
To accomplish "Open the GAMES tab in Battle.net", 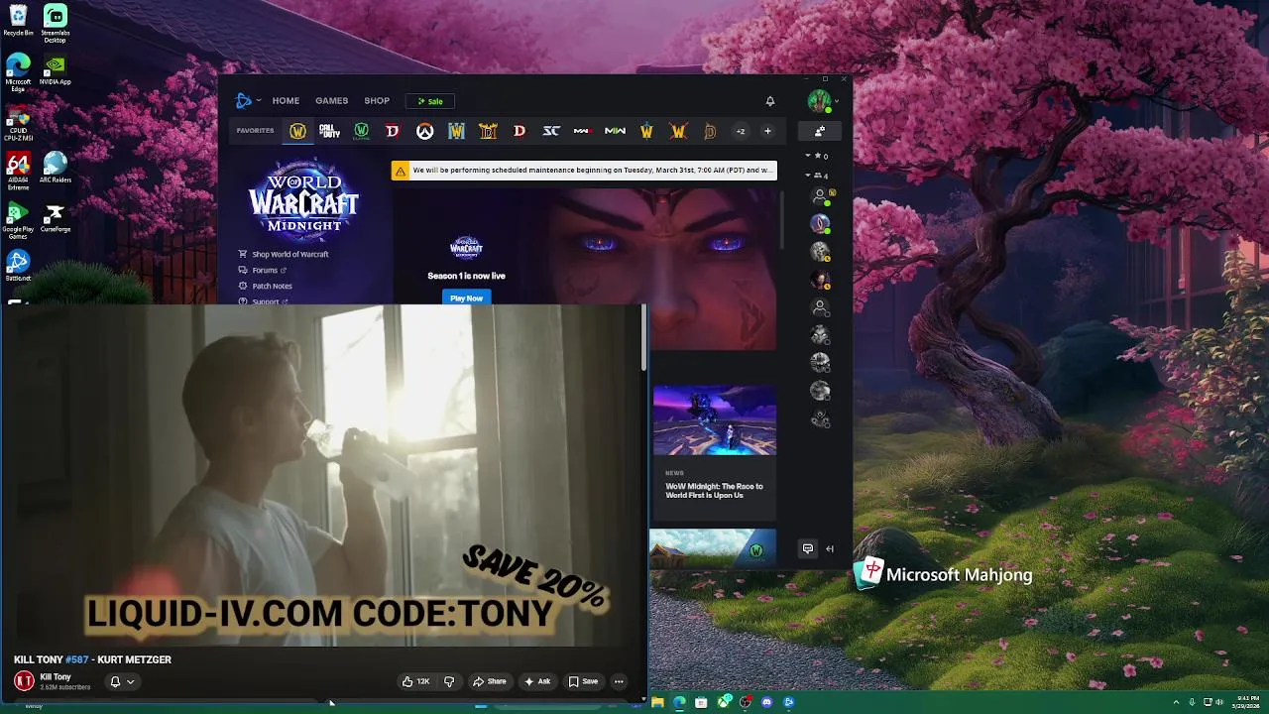I will 331,100.
